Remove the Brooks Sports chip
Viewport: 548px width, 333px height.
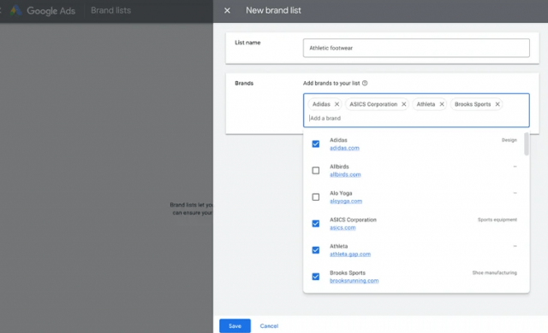tap(497, 104)
